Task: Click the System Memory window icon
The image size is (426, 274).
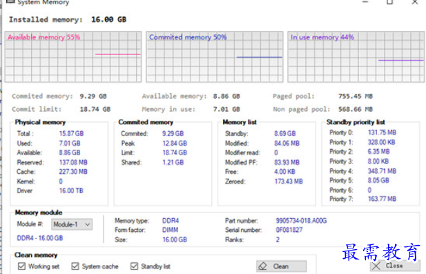Action: pos(10,1)
